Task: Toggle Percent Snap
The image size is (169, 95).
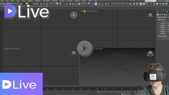Action: point(106,4)
